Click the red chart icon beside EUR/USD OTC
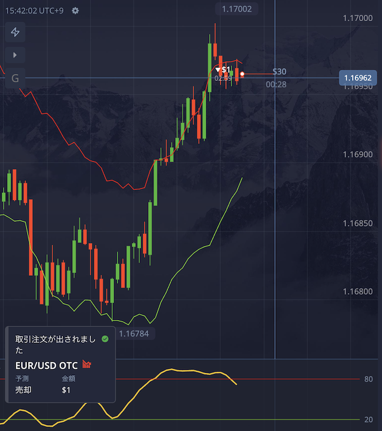Viewport: 382px width, 431px height. [x=87, y=365]
